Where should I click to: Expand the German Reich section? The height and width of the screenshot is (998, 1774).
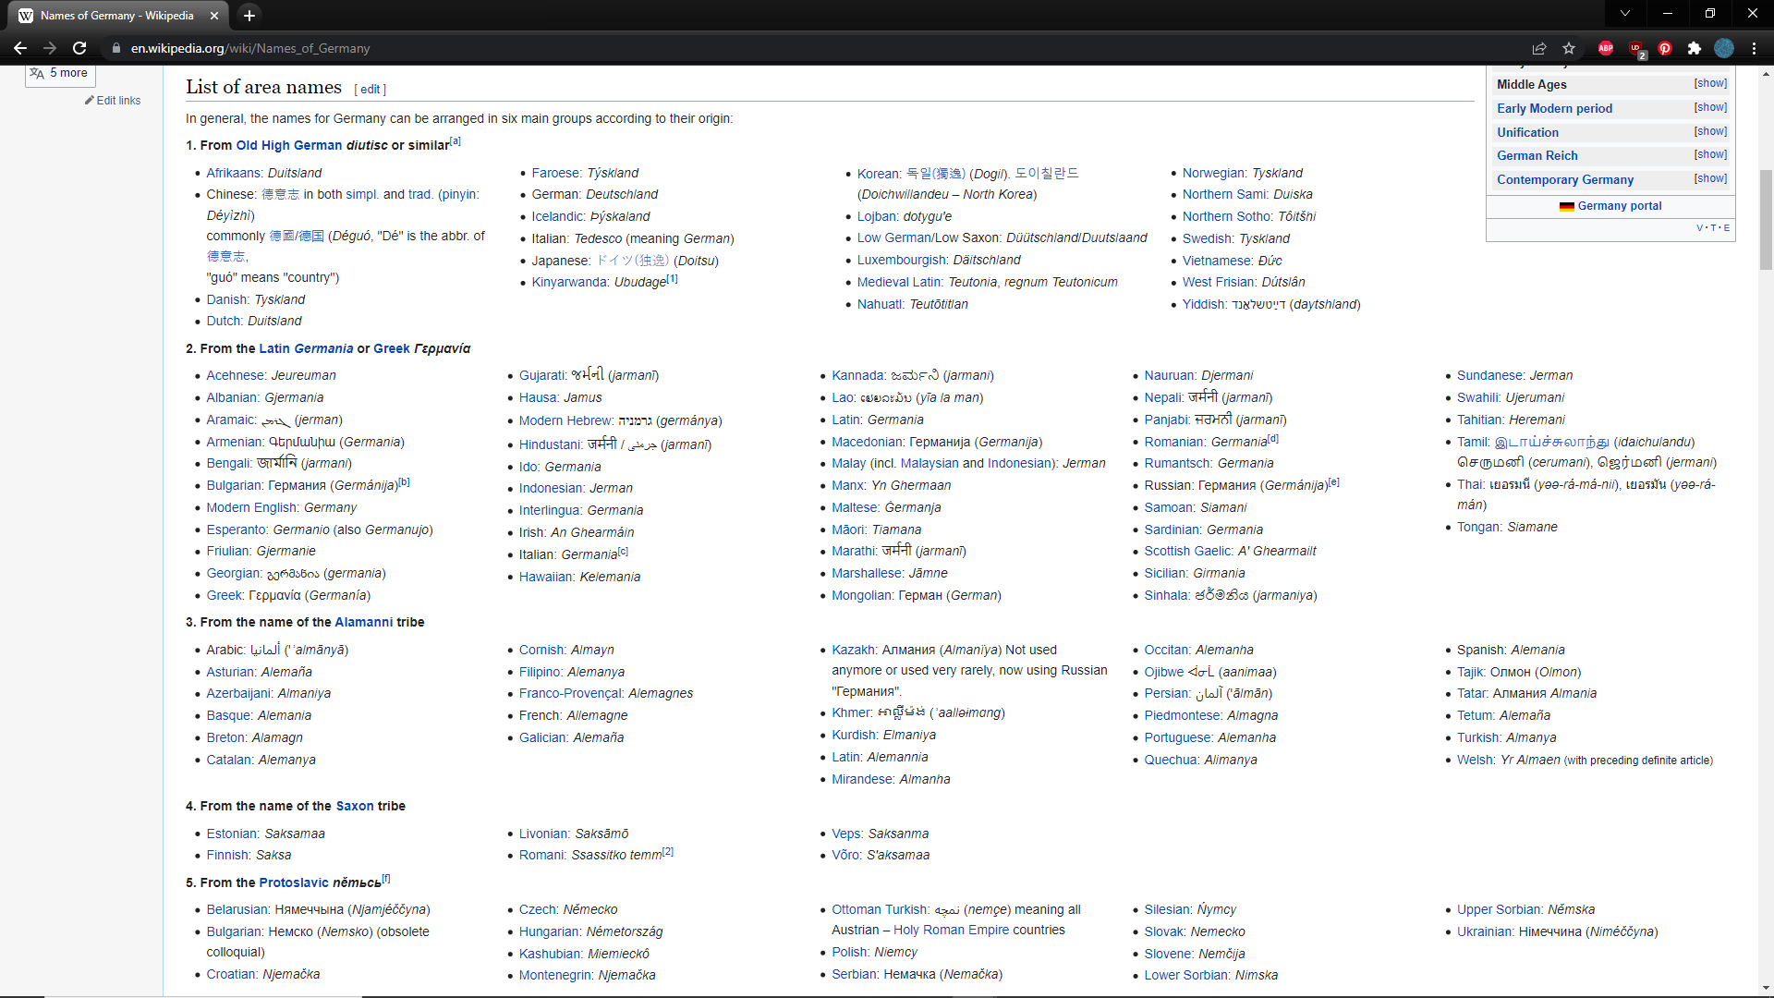point(1710,154)
